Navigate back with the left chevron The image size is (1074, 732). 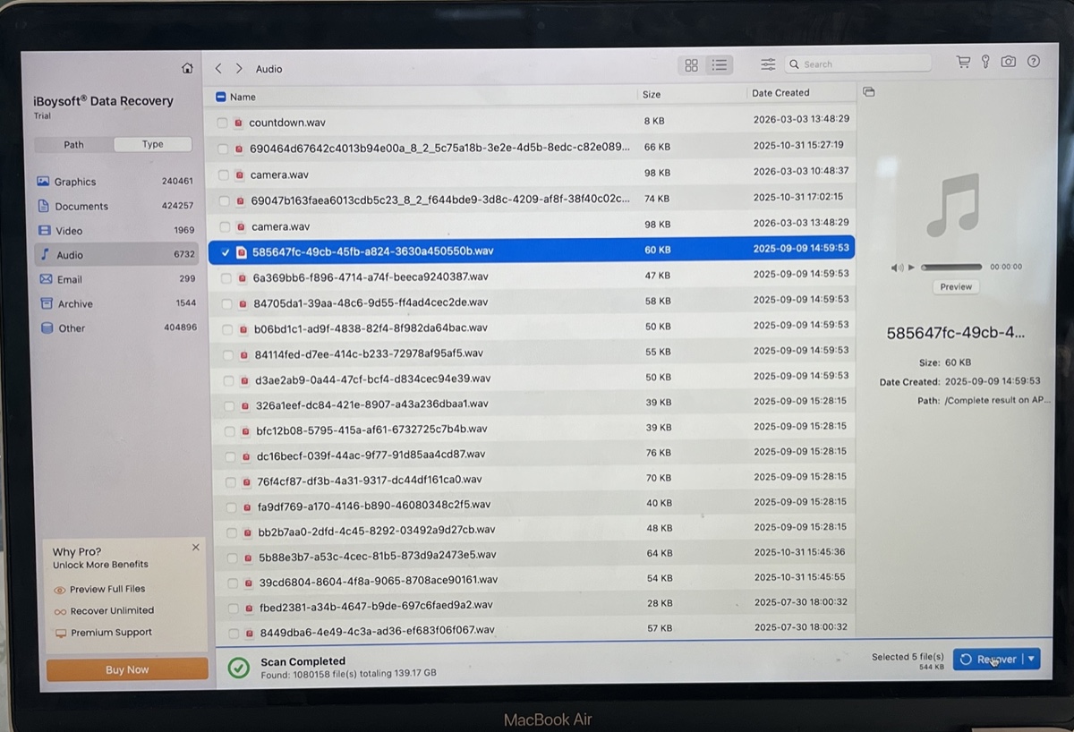point(218,68)
